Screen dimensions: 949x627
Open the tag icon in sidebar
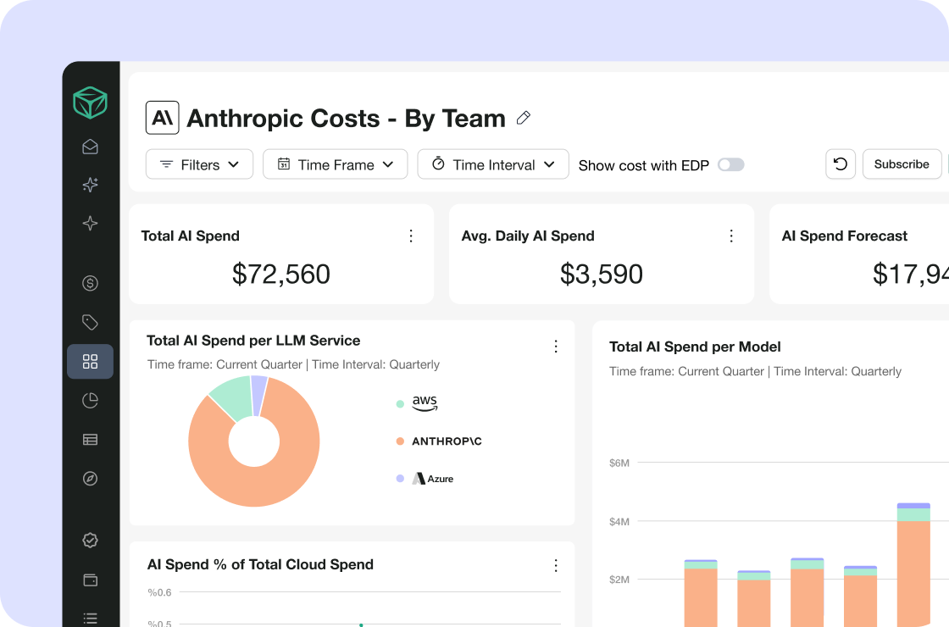coord(90,322)
